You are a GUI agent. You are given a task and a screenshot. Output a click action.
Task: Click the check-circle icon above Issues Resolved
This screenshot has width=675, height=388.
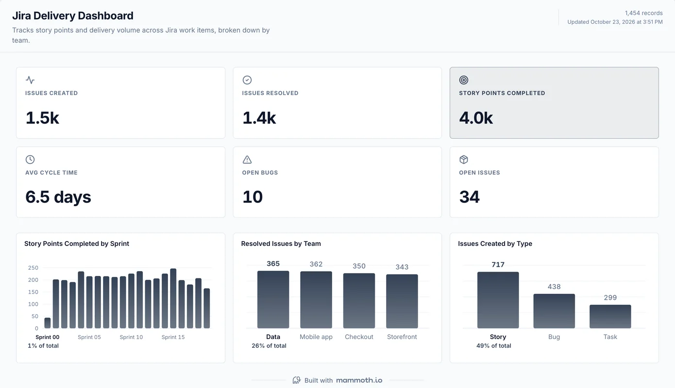[x=247, y=80]
